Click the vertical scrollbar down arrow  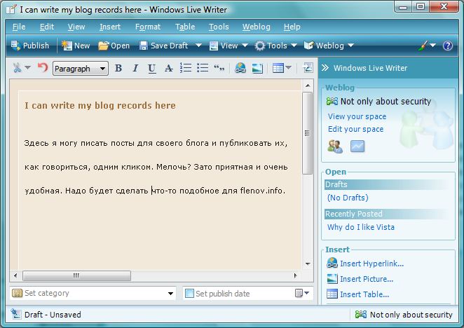click(x=308, y=264)
